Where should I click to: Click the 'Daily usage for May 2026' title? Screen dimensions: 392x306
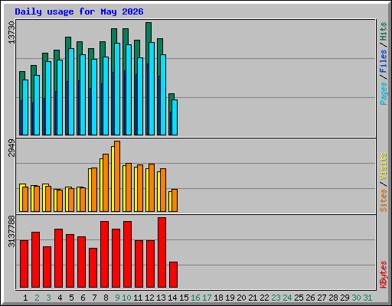pyautogui.click(x=79, y=11)
